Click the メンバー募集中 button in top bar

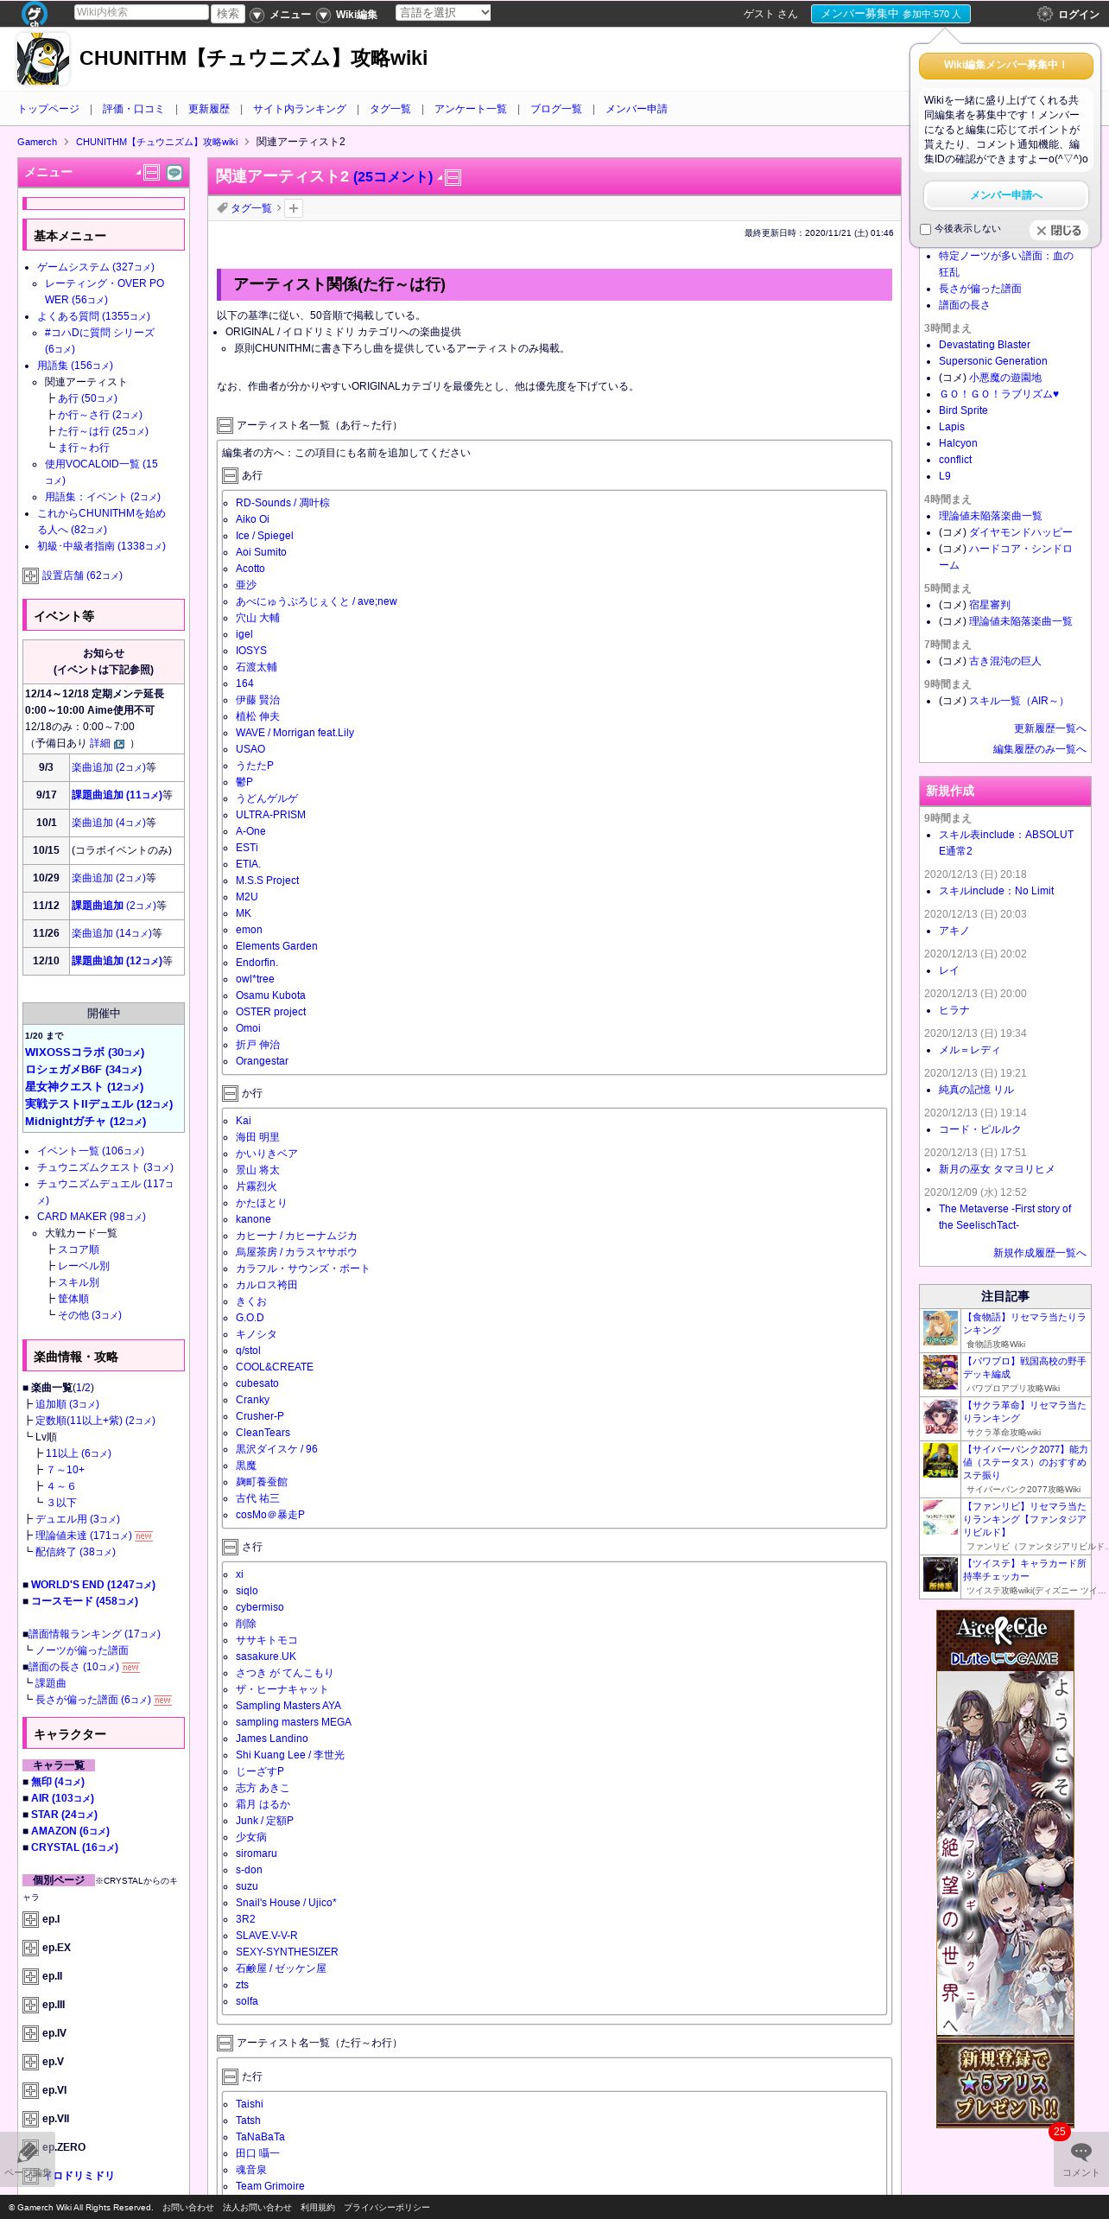tap(890, 14)
